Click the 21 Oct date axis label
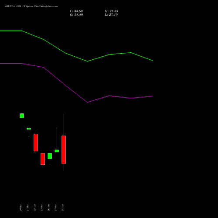This screenshot has width=218, height=218. [x=28, y=208]
